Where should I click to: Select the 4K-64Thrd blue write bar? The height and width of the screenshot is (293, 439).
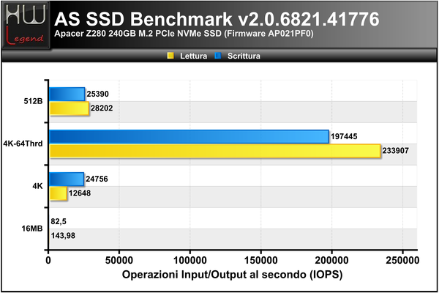pyautogui.click(x=189, y=136)
